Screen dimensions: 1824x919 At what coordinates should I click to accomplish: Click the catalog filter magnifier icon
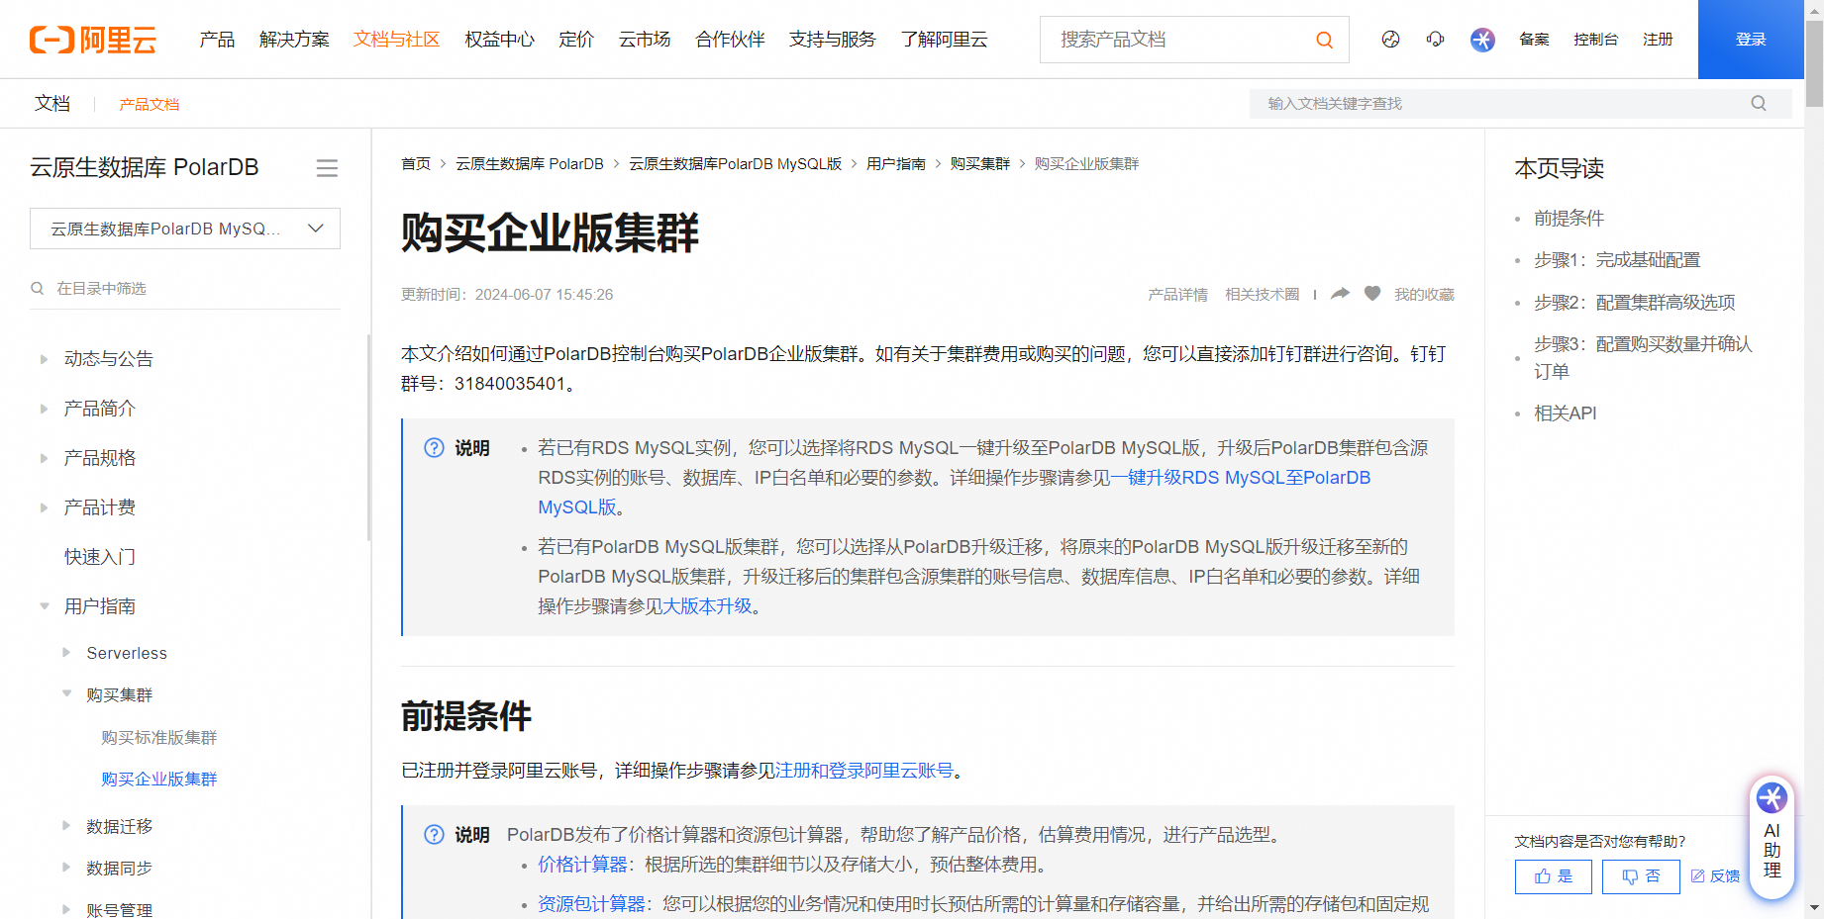point(38,288)
